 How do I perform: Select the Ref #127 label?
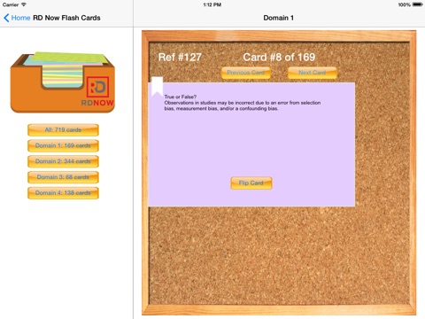point(180,57)
